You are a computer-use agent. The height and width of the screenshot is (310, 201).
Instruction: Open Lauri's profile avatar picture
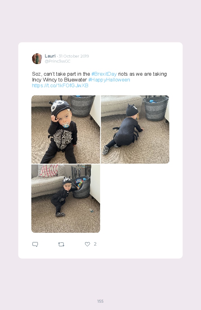(x=37, y=59)
